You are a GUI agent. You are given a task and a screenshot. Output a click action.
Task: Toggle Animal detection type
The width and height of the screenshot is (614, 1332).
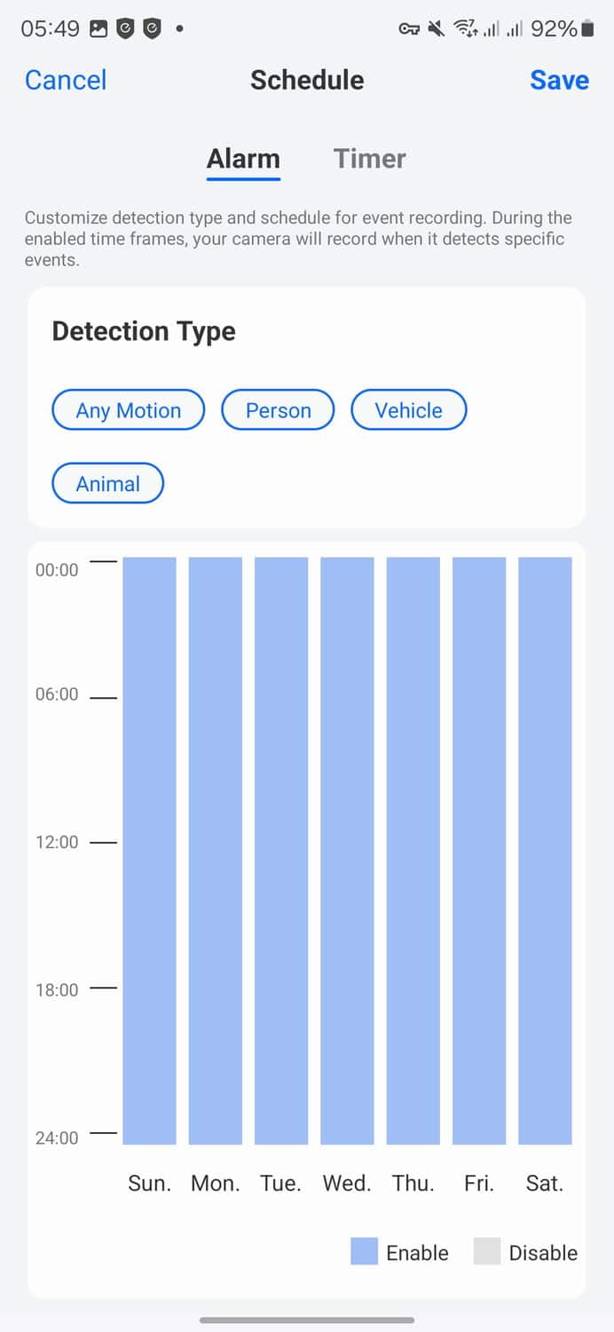coord(108,484)
